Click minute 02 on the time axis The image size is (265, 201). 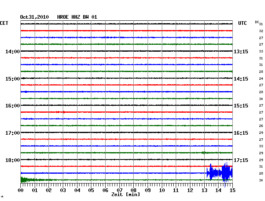click(x=49, y=190)
